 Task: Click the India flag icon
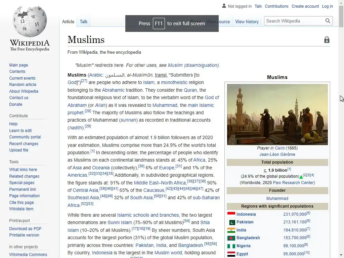point(231,230)
